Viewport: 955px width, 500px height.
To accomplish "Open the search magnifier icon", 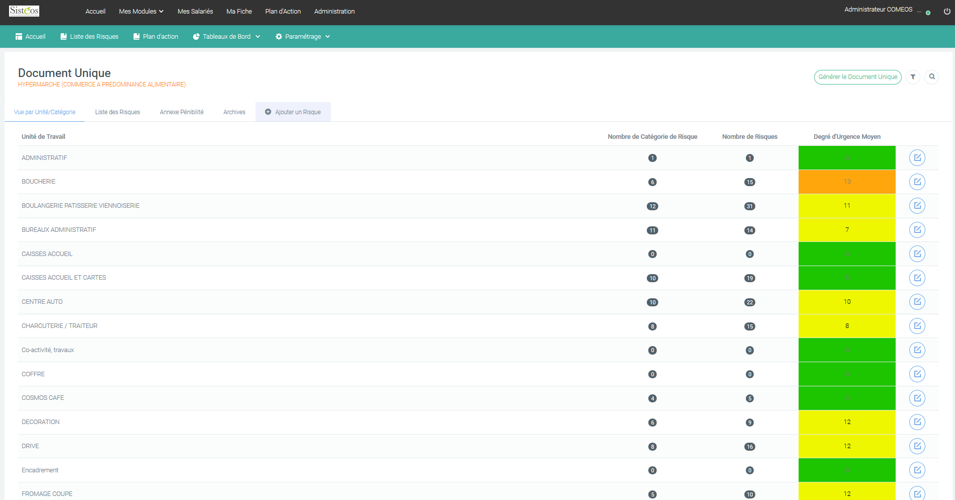I will click(932, 77).
